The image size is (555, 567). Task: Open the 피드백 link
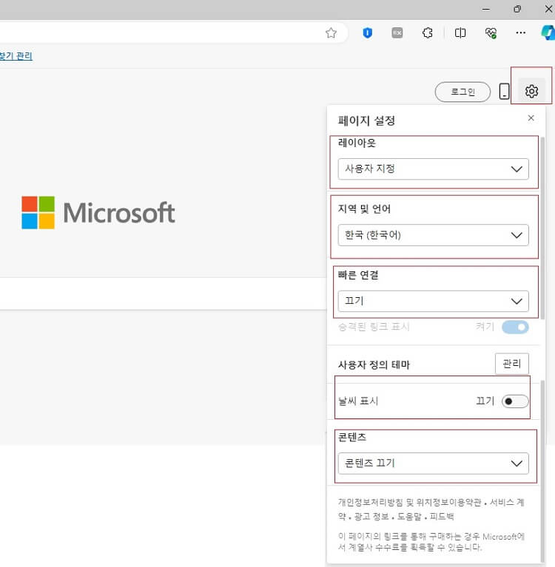pos(442,517)
